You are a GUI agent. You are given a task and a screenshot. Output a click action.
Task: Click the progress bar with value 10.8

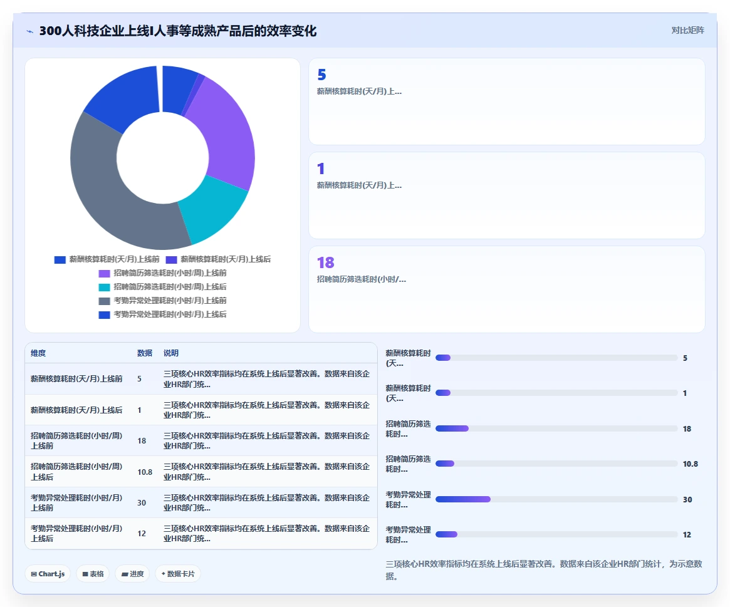point(556,464)
